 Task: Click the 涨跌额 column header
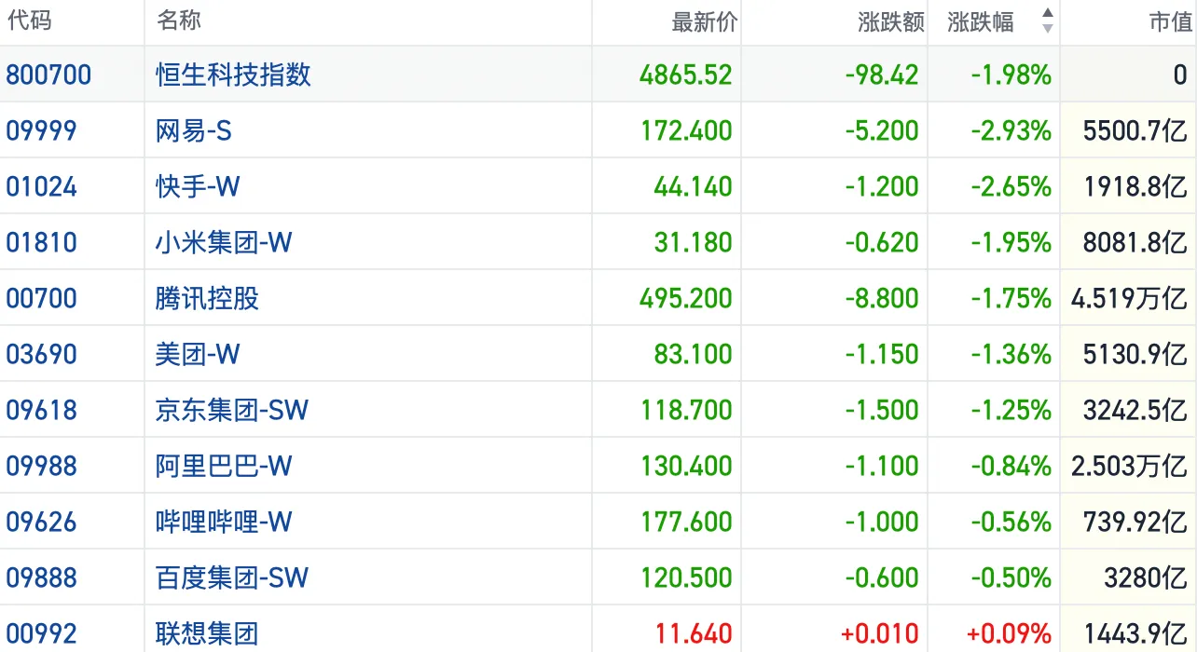point(890,22)
